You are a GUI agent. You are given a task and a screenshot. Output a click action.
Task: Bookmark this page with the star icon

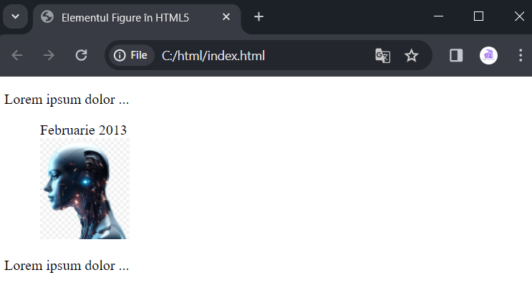(411, 56)
